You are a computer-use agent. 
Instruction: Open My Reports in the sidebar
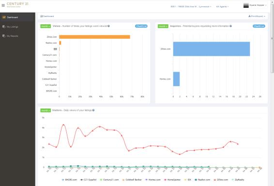(17, 36)
